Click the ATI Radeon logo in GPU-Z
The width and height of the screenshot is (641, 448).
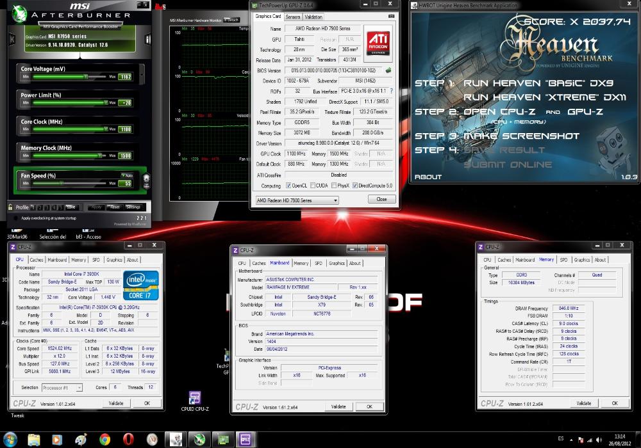coord(378,43)
